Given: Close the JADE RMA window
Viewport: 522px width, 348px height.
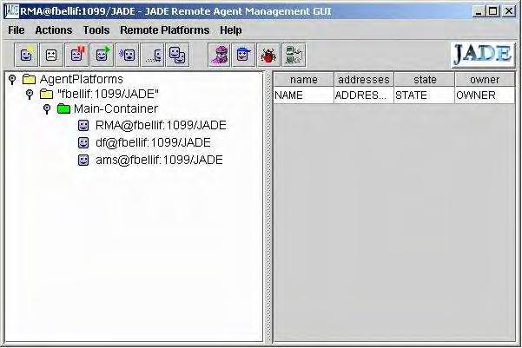Looking at the screenshot, I should click(509, 11).
